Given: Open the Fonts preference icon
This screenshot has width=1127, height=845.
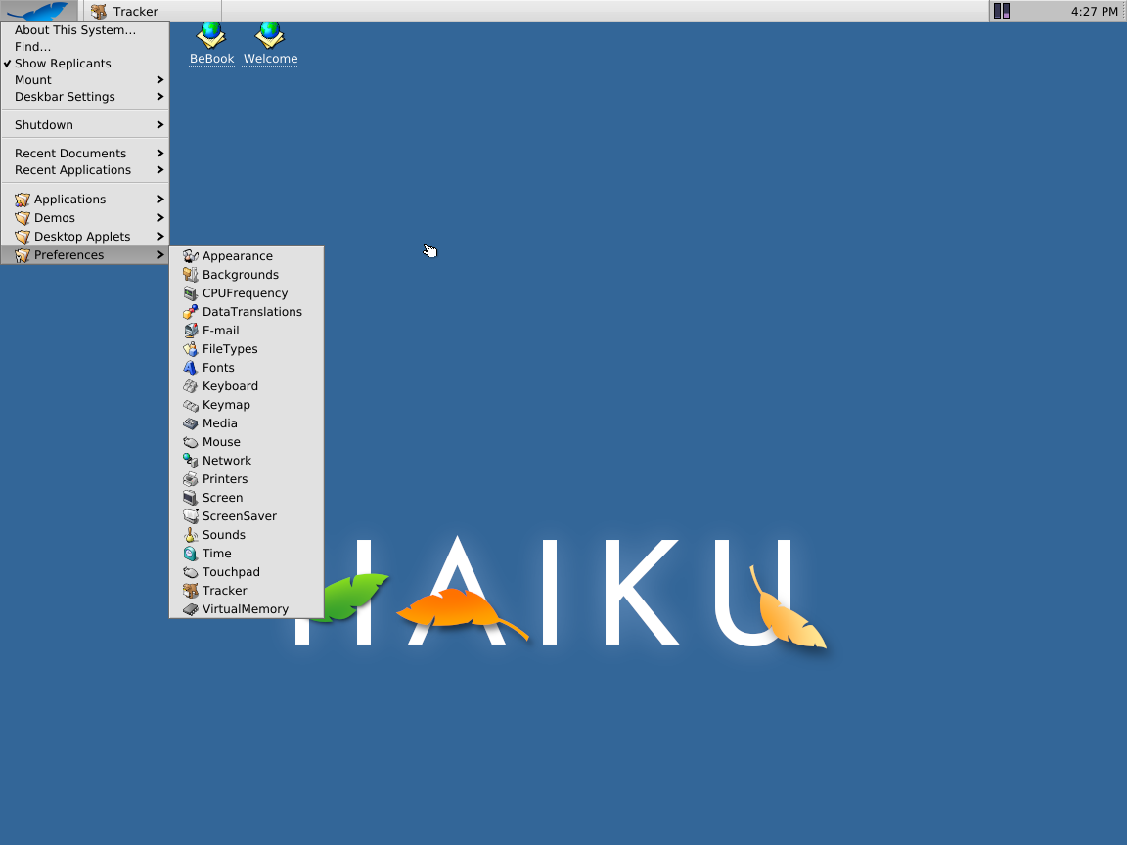Looking at the screenshot, I should 191,368.
